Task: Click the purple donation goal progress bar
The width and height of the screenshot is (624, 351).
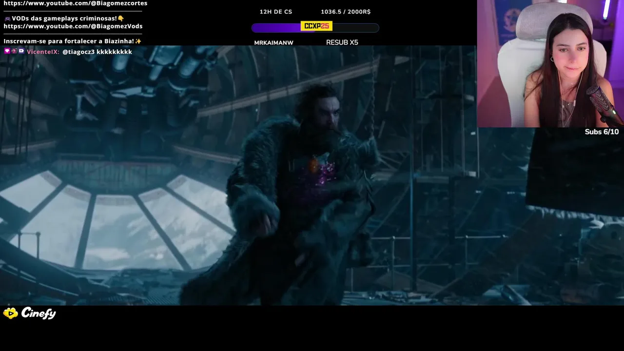Action: pos(315,28)
